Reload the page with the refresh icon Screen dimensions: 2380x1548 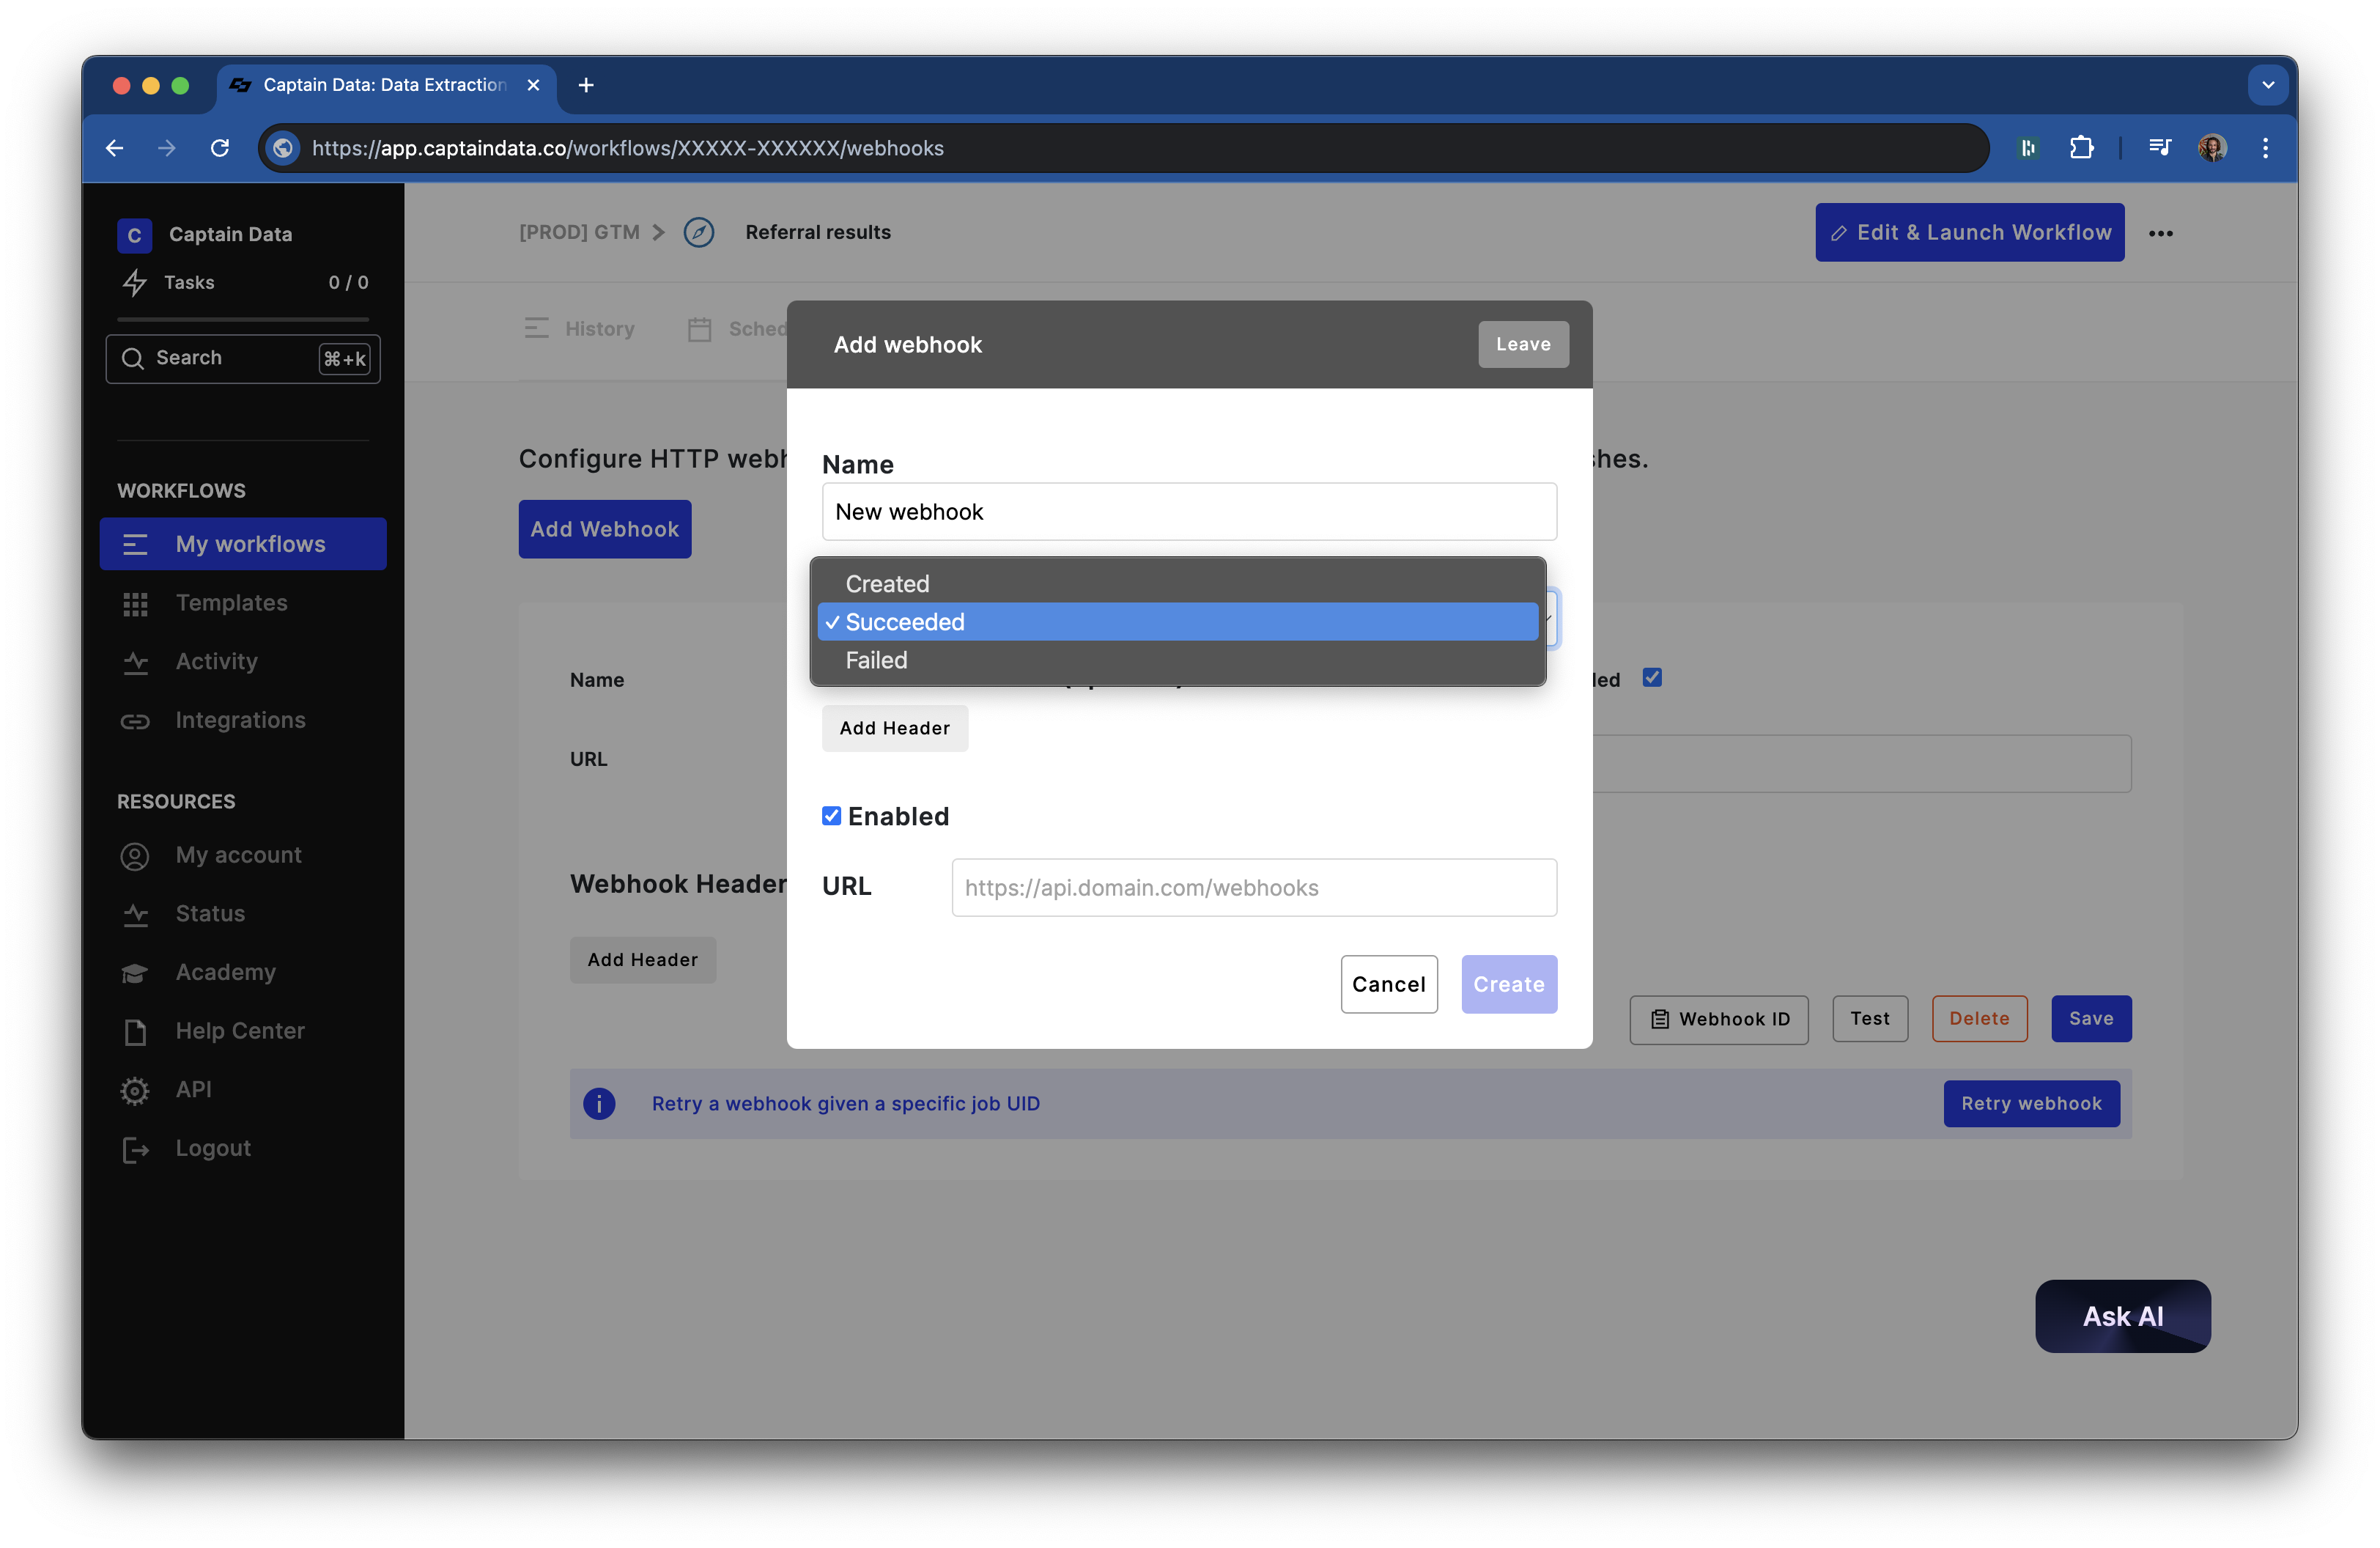220,148
